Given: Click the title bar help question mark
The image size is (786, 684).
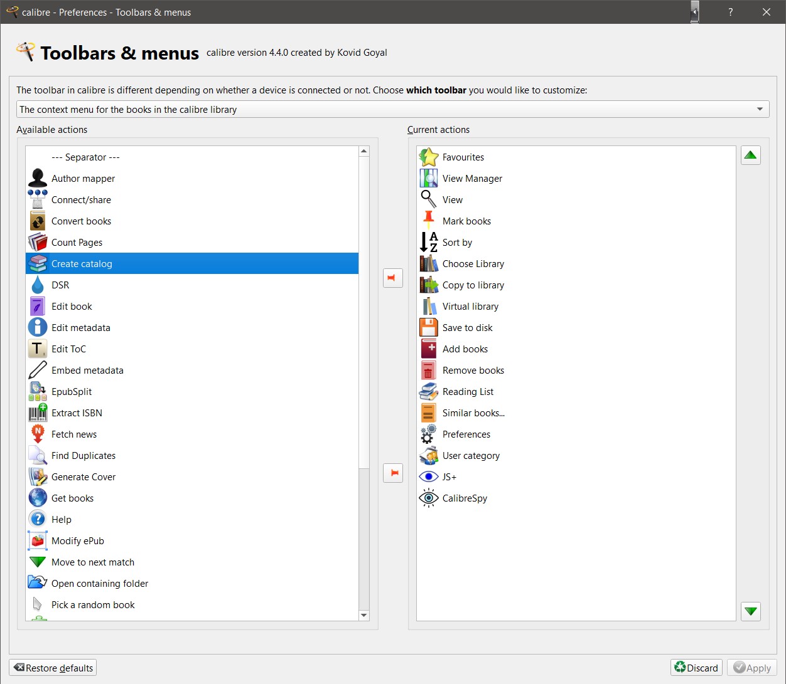Looking at the screenshot, I should [x=730, y=12].
